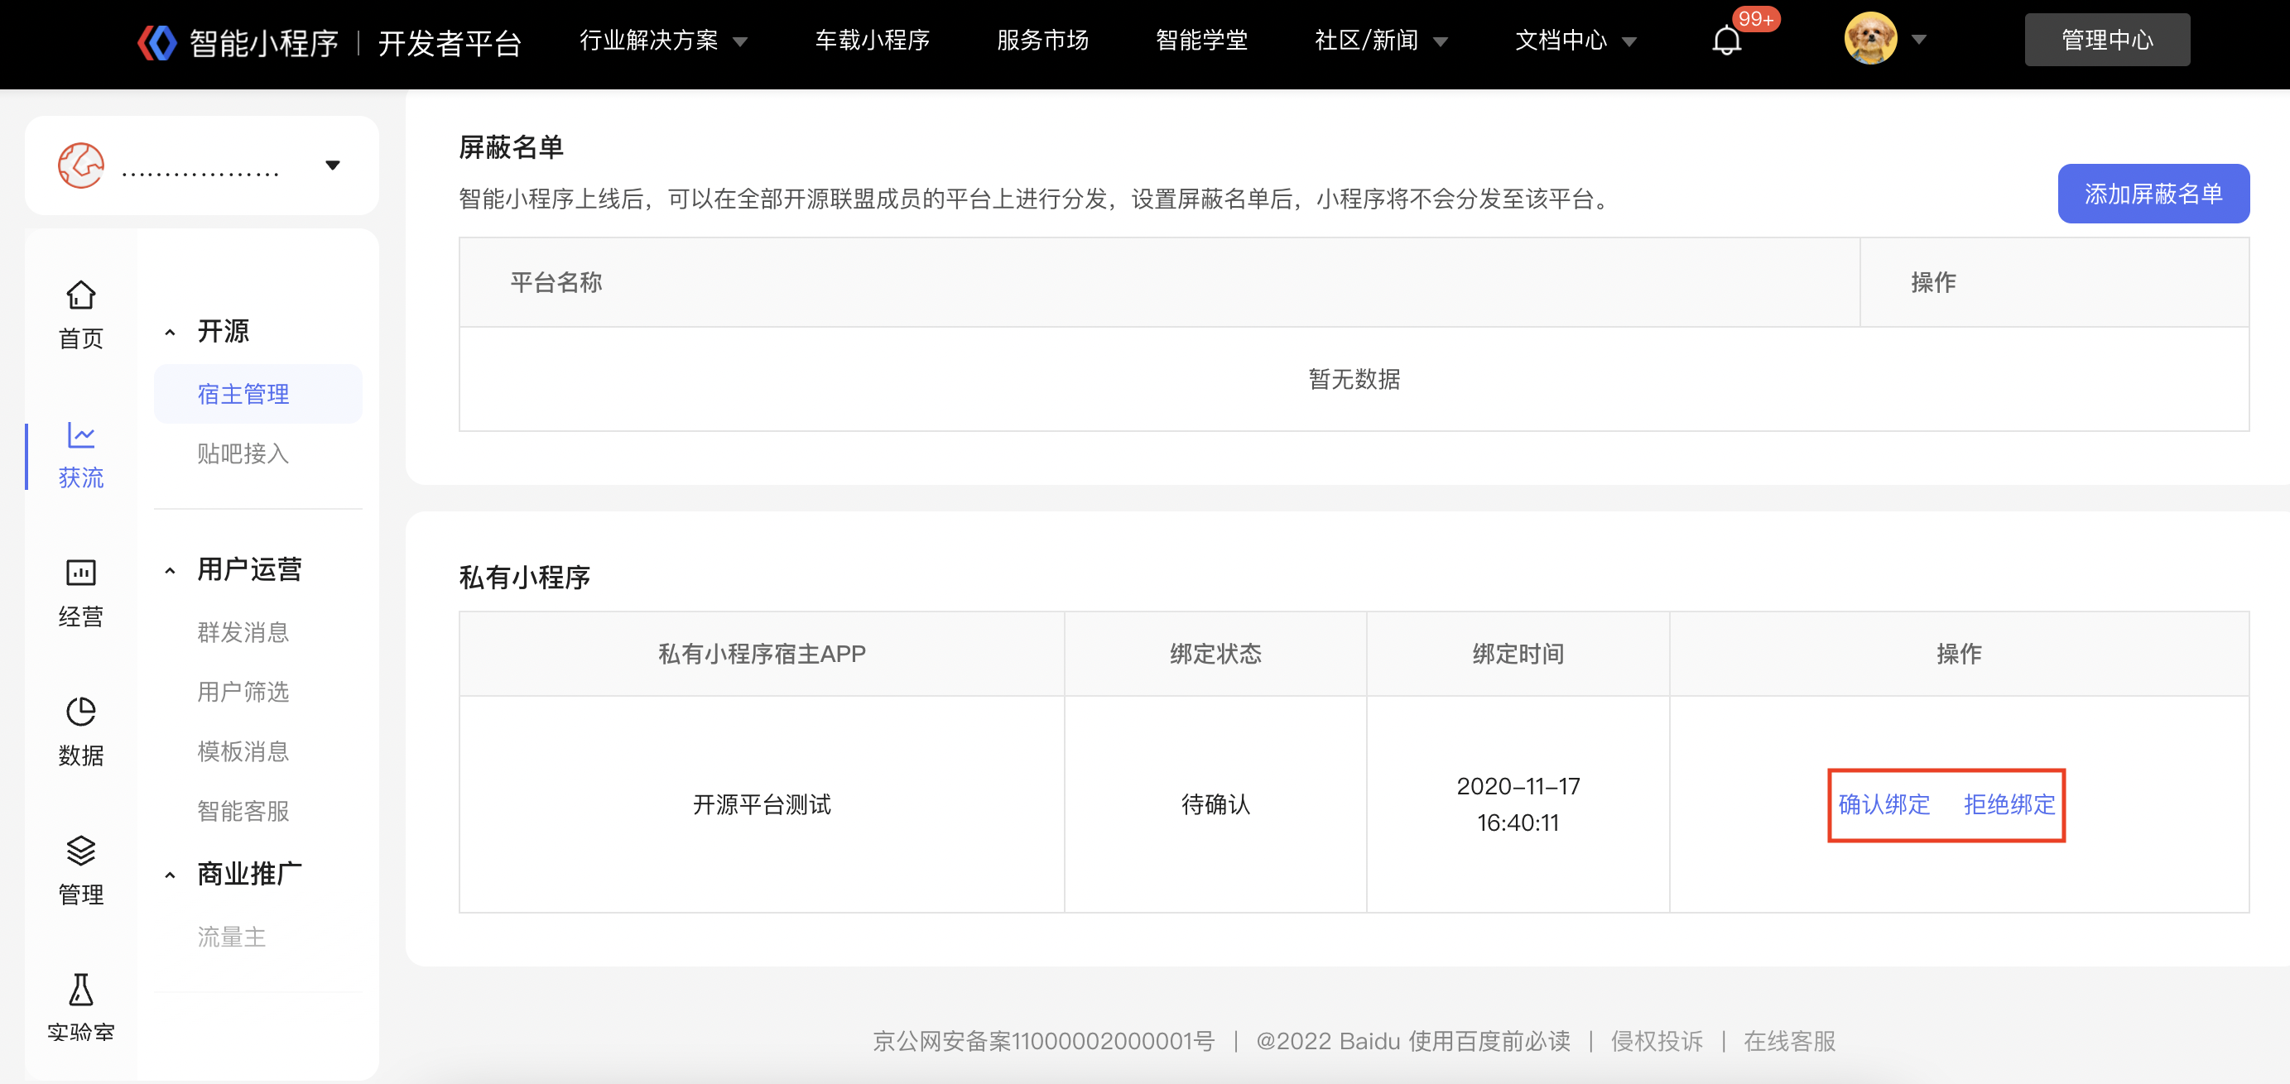Click the 绑定状态 column header

pos(1215,654)
